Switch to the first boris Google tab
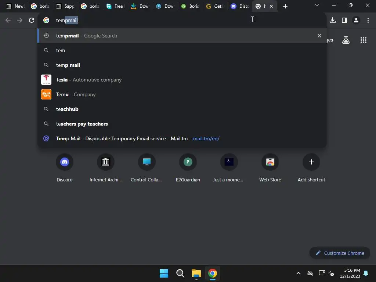 pos(40,6)
